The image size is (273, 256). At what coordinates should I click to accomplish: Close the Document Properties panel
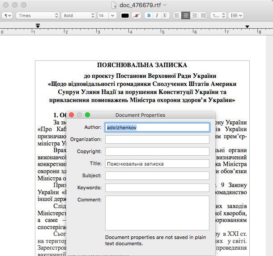[71, 115]
